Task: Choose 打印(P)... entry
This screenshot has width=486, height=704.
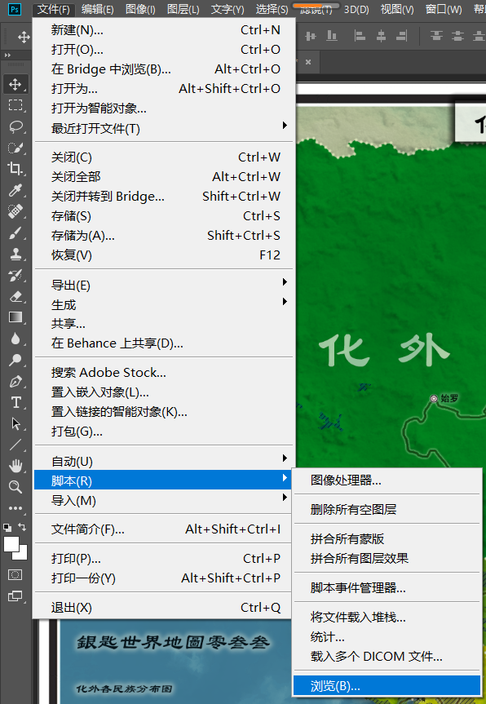Action: point(164,559)
